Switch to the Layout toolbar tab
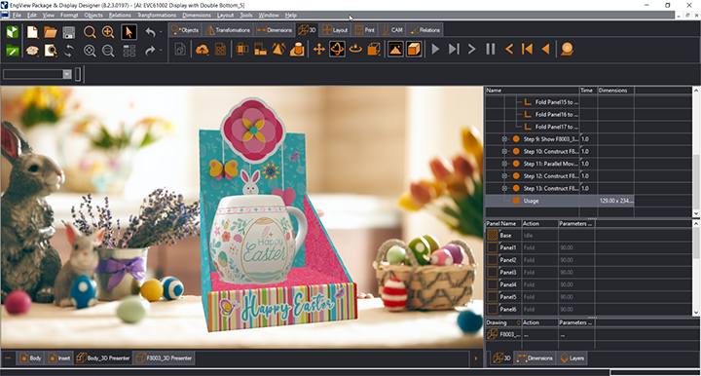 coord(335,30)
